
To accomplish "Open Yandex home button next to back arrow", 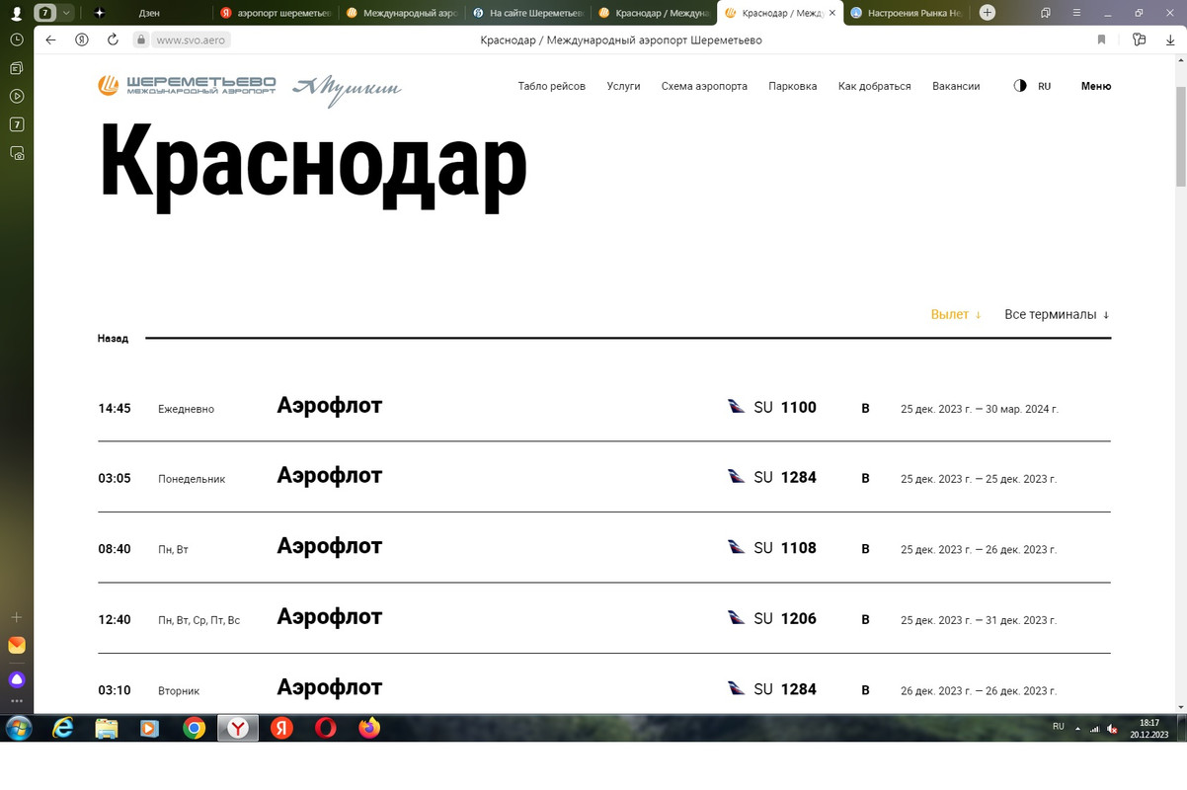I will pos(82,39).
